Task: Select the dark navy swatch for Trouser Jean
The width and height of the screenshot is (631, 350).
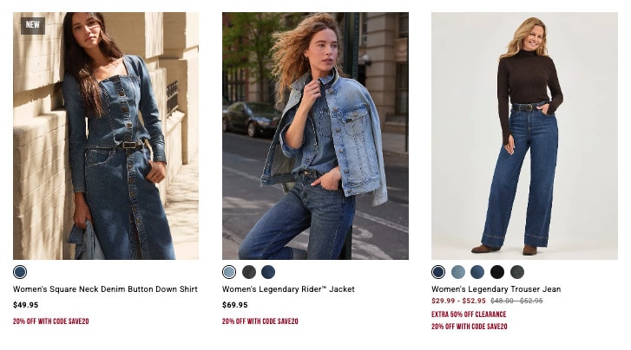Action: coord(438,272)
